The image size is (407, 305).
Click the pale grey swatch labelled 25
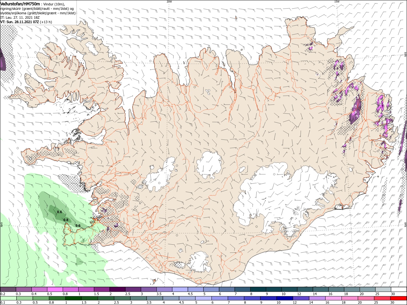coord(383,289)
